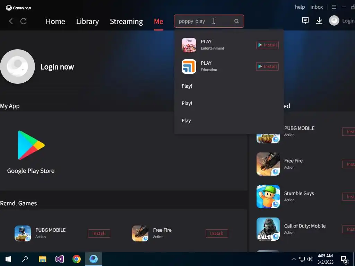Click the GameLoop logo
The height and width of the screenshot is (266, 355).
tap(18, 8)
